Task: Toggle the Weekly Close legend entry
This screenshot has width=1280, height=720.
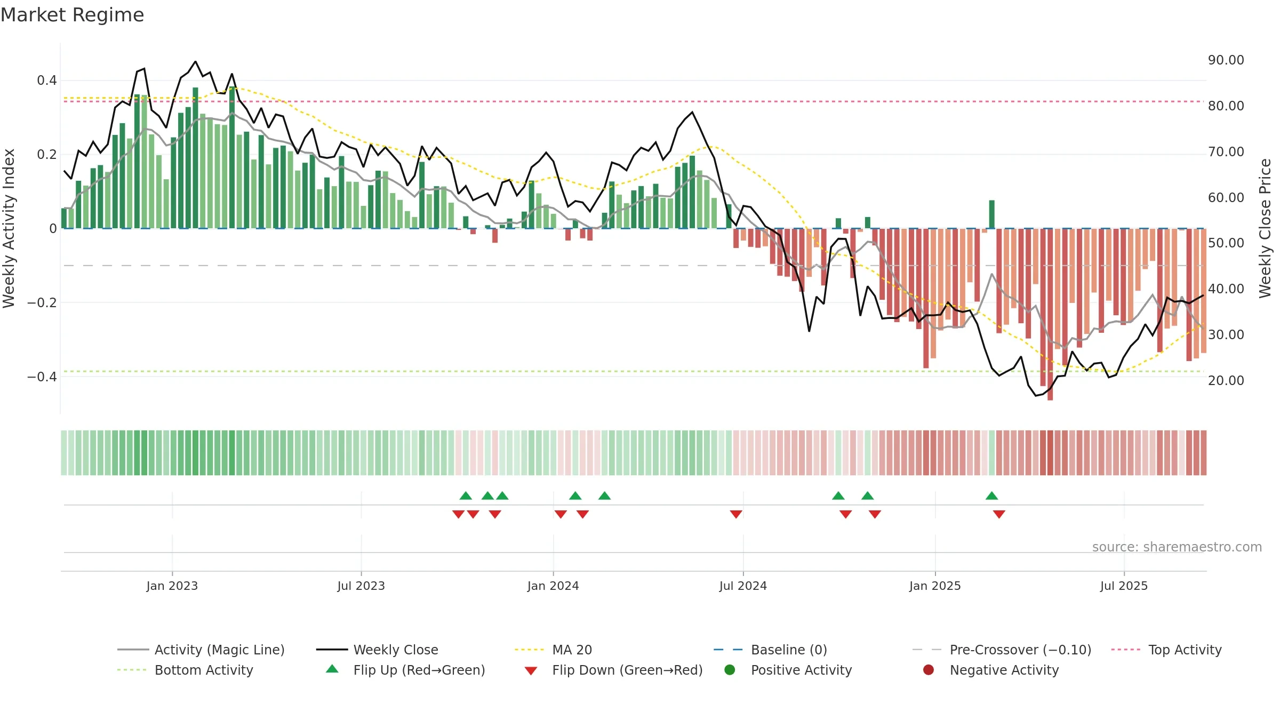Action: (x=377, y=650)
